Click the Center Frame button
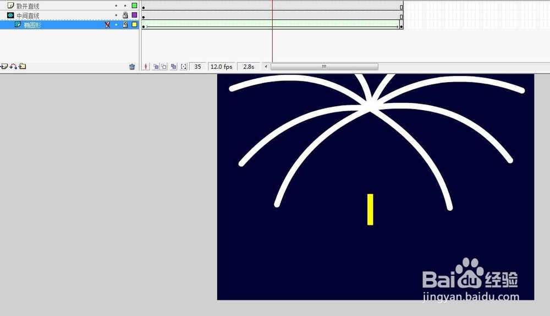550x316 pixels. [x=146, y=67]
